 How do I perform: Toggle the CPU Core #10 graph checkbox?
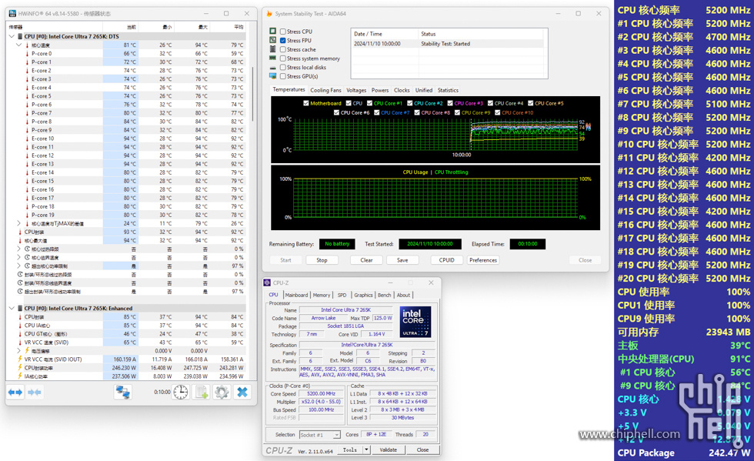tap(497, 112)
